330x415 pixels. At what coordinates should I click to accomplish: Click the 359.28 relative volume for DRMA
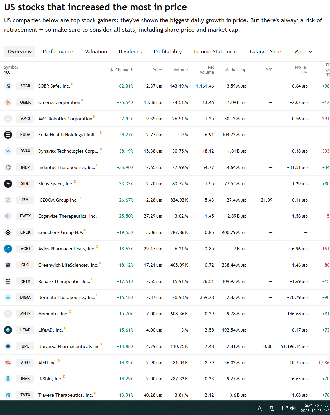207,297
